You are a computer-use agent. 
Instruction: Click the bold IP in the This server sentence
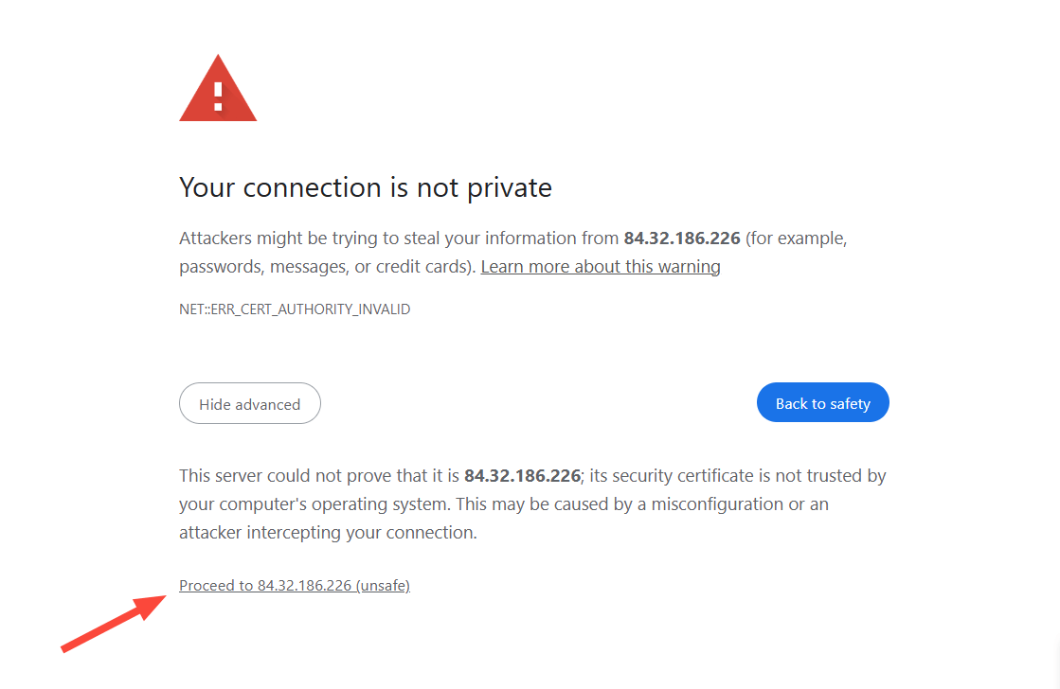click(522, 476)
